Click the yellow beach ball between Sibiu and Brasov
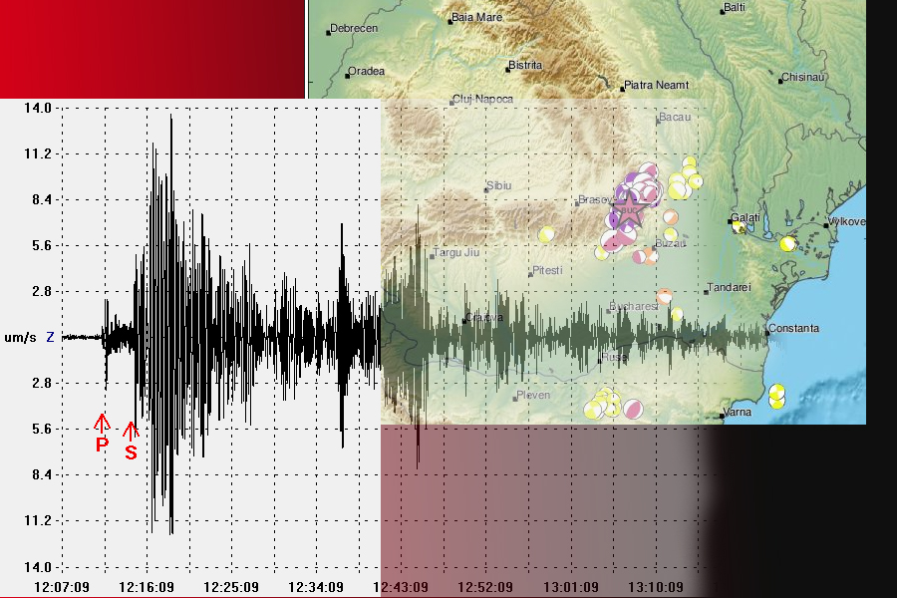The height and width of the screenshot is (598, 897). coord(546,235)
